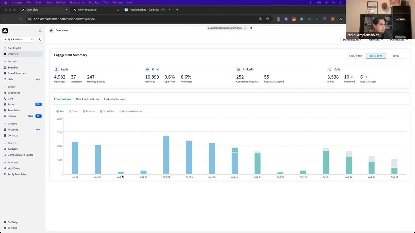Open the Mailbox: All filter dropdown
Screen dimensions: 415x233
(x=399, y=39)
